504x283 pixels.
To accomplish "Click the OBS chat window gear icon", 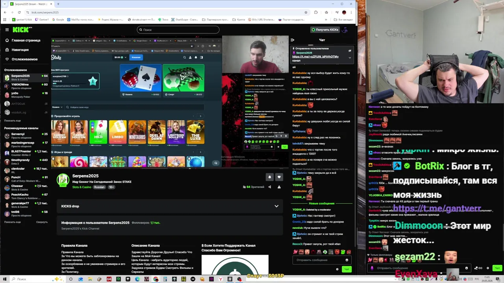I will coord(488,268).
